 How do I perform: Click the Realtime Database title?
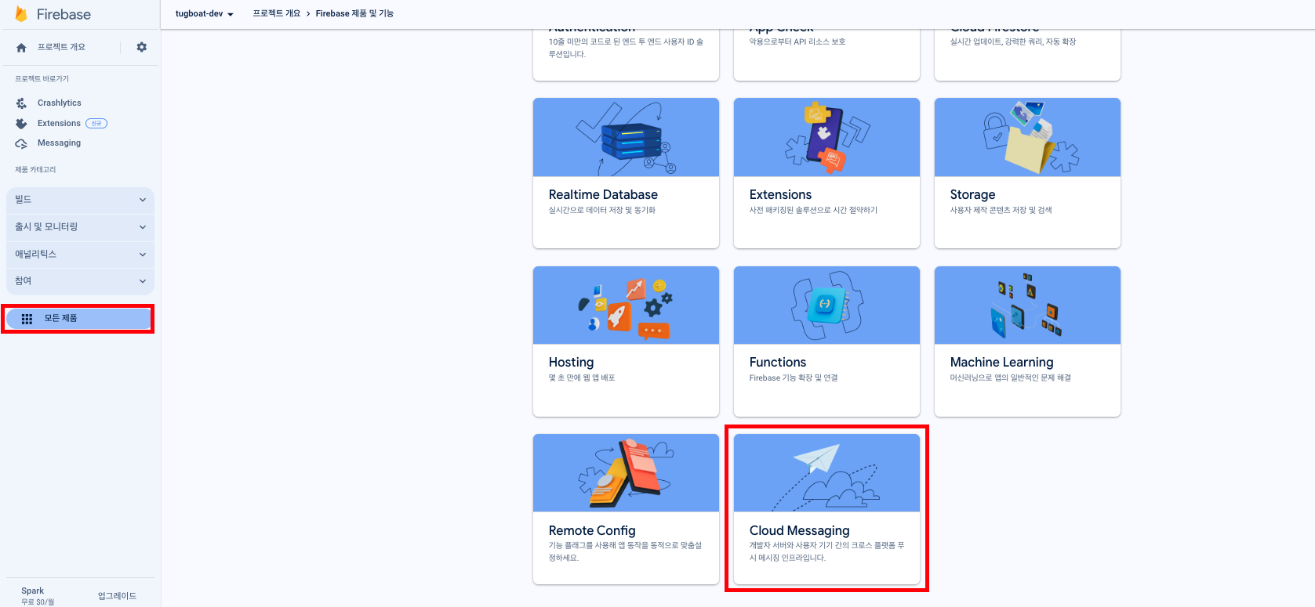coord(603,194)
